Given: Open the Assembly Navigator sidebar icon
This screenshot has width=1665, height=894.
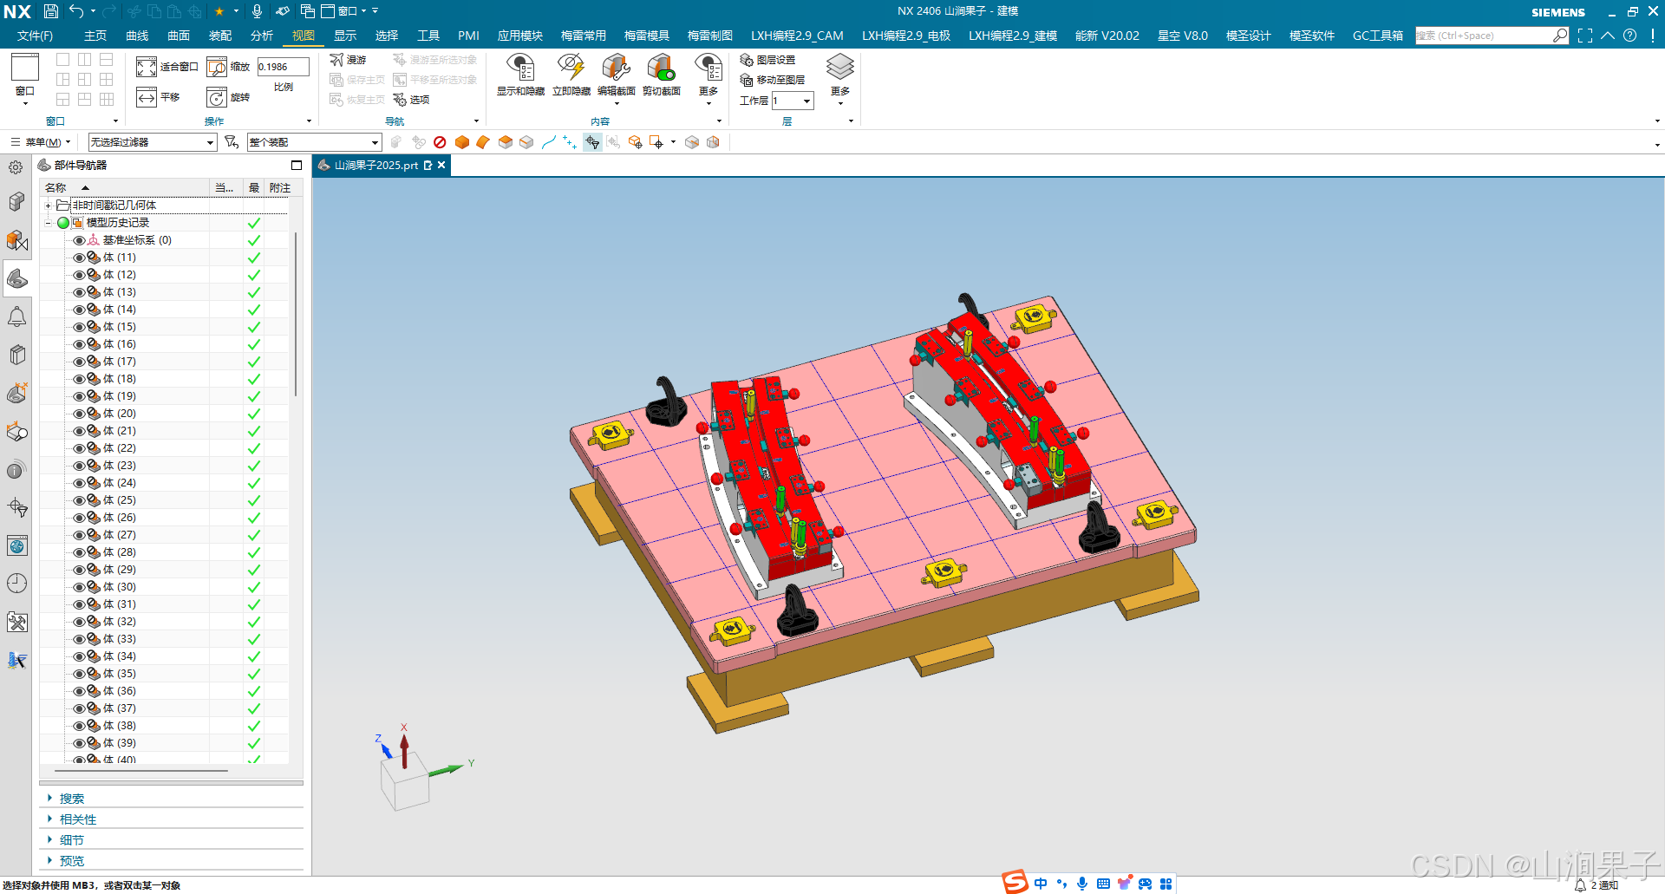Looking at the screenshot, I should click(17, 202).
